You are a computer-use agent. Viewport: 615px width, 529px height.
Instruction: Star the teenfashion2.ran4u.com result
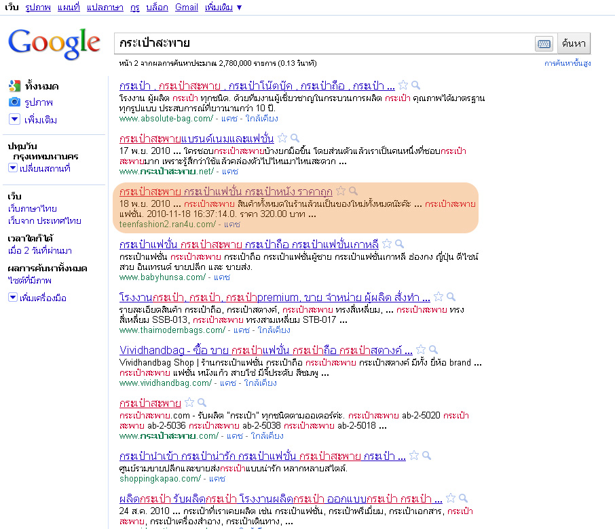point(341,191)
